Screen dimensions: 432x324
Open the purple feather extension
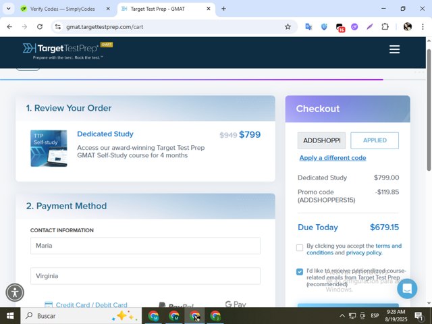(369, 27)
